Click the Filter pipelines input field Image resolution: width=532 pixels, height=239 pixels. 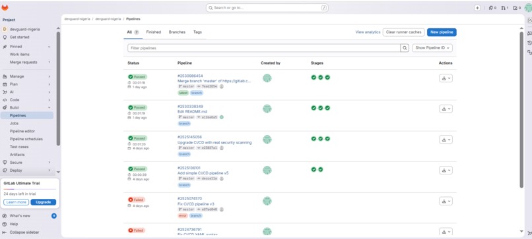click(264, 48)
